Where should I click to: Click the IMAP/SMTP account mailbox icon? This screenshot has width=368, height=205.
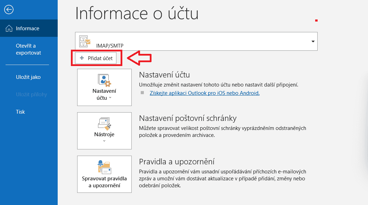pyautogui.click(x=85, y=41)
